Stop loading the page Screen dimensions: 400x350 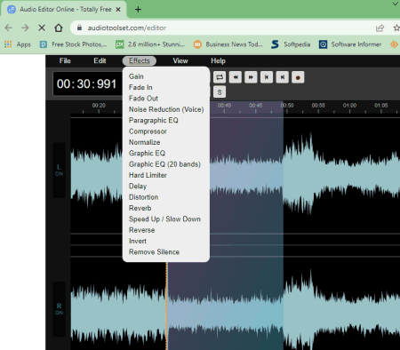coord(42,28)
